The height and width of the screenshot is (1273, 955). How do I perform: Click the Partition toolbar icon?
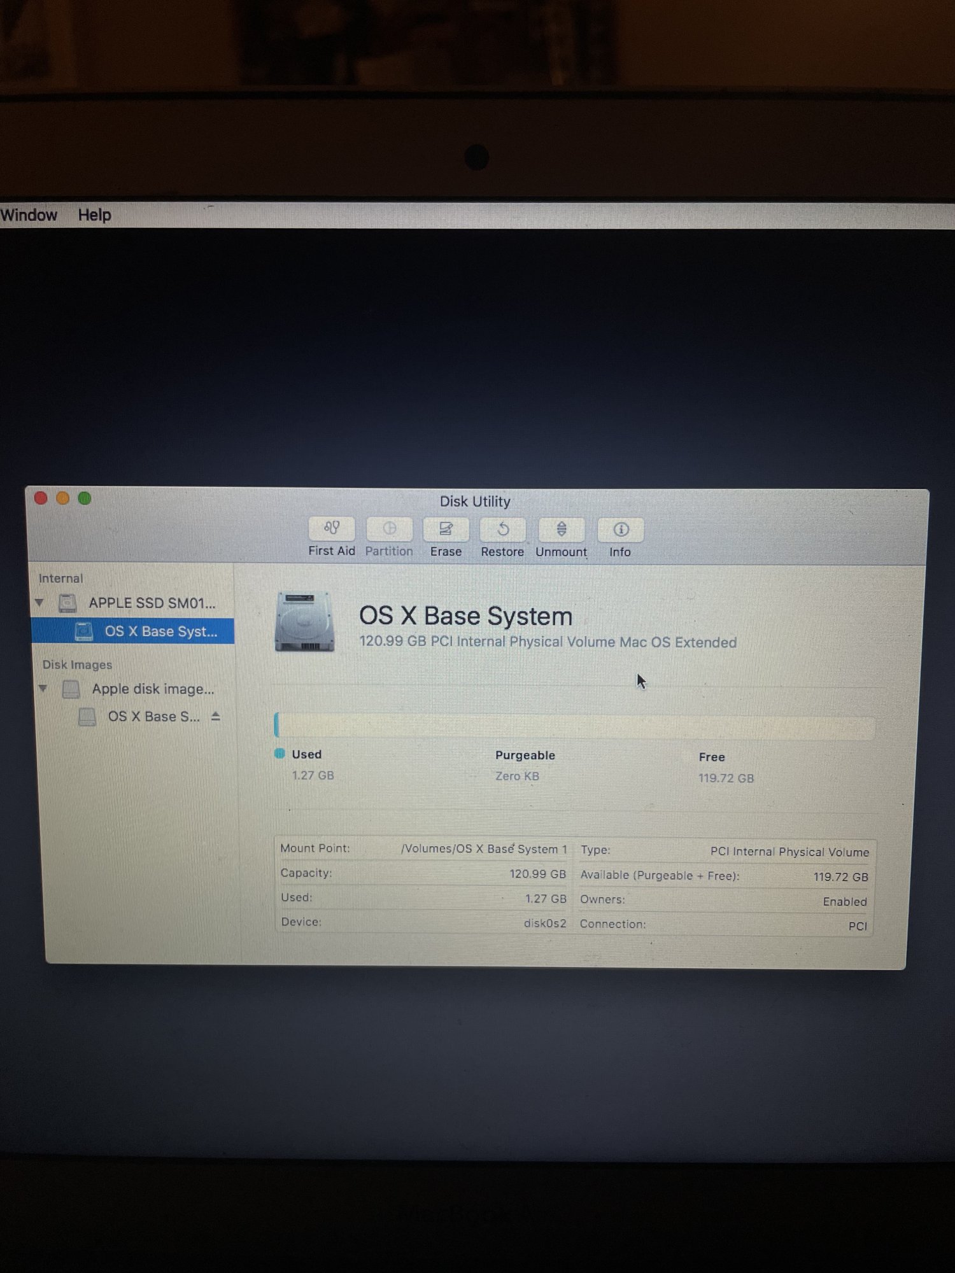pyautogui.click(x=389, y=529)
